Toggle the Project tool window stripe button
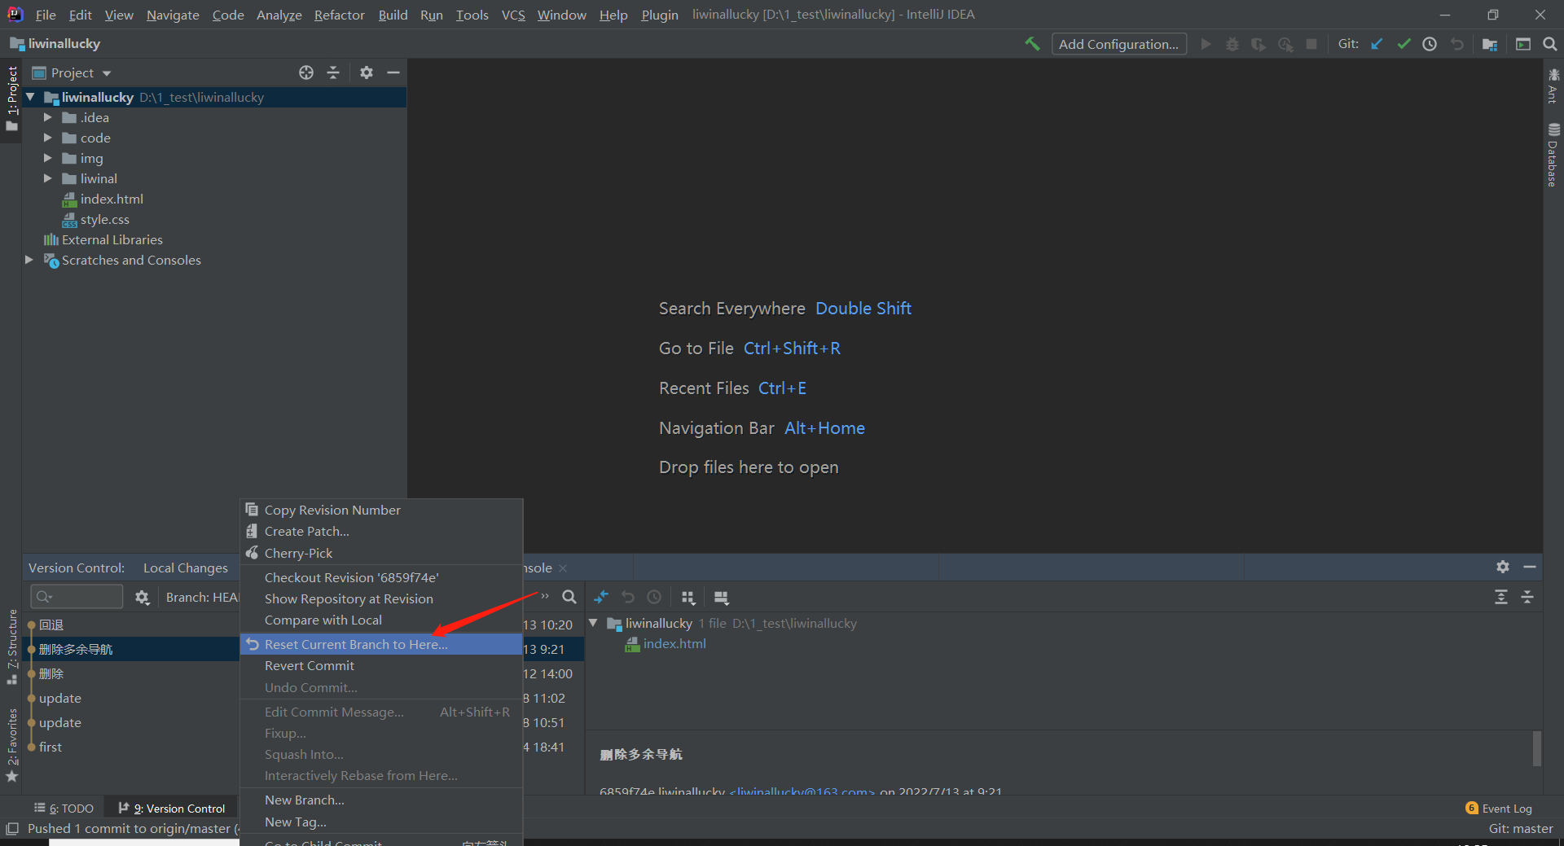Image resolution: width=1564 pixels, height=846 pixels. coord(11,99)
